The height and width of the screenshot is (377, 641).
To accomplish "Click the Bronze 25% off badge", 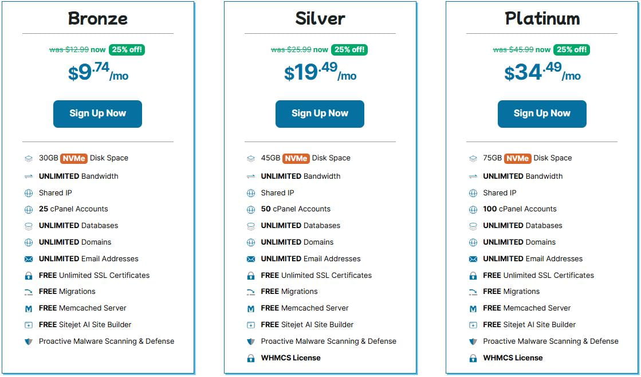I will click(x=127, y=50).
